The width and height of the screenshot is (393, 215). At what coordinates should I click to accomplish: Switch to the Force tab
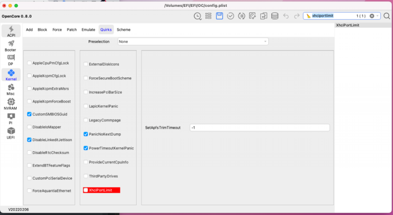(57, 29)
